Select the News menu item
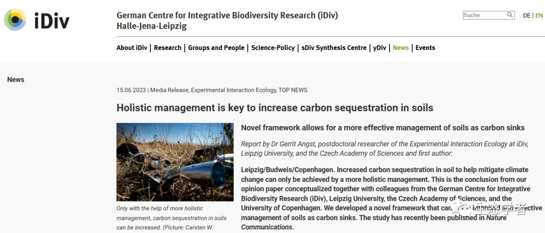 tap(401, 48)
